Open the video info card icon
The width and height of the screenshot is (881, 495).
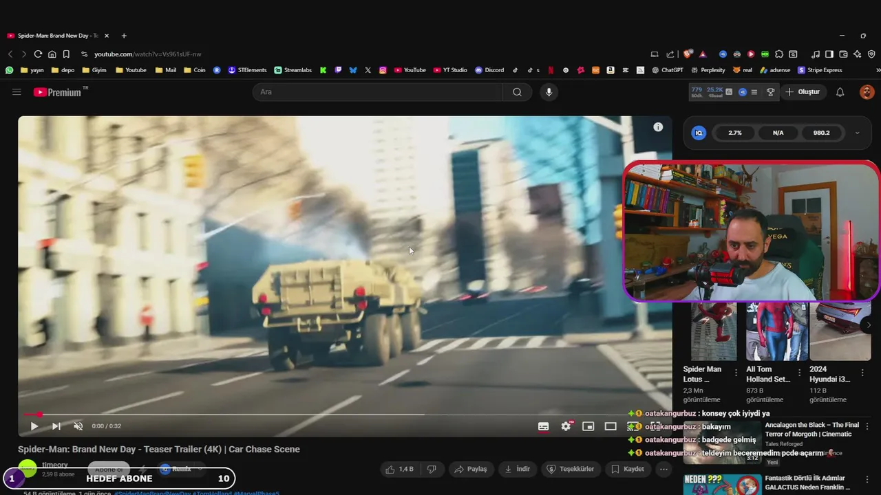[658, 127]
